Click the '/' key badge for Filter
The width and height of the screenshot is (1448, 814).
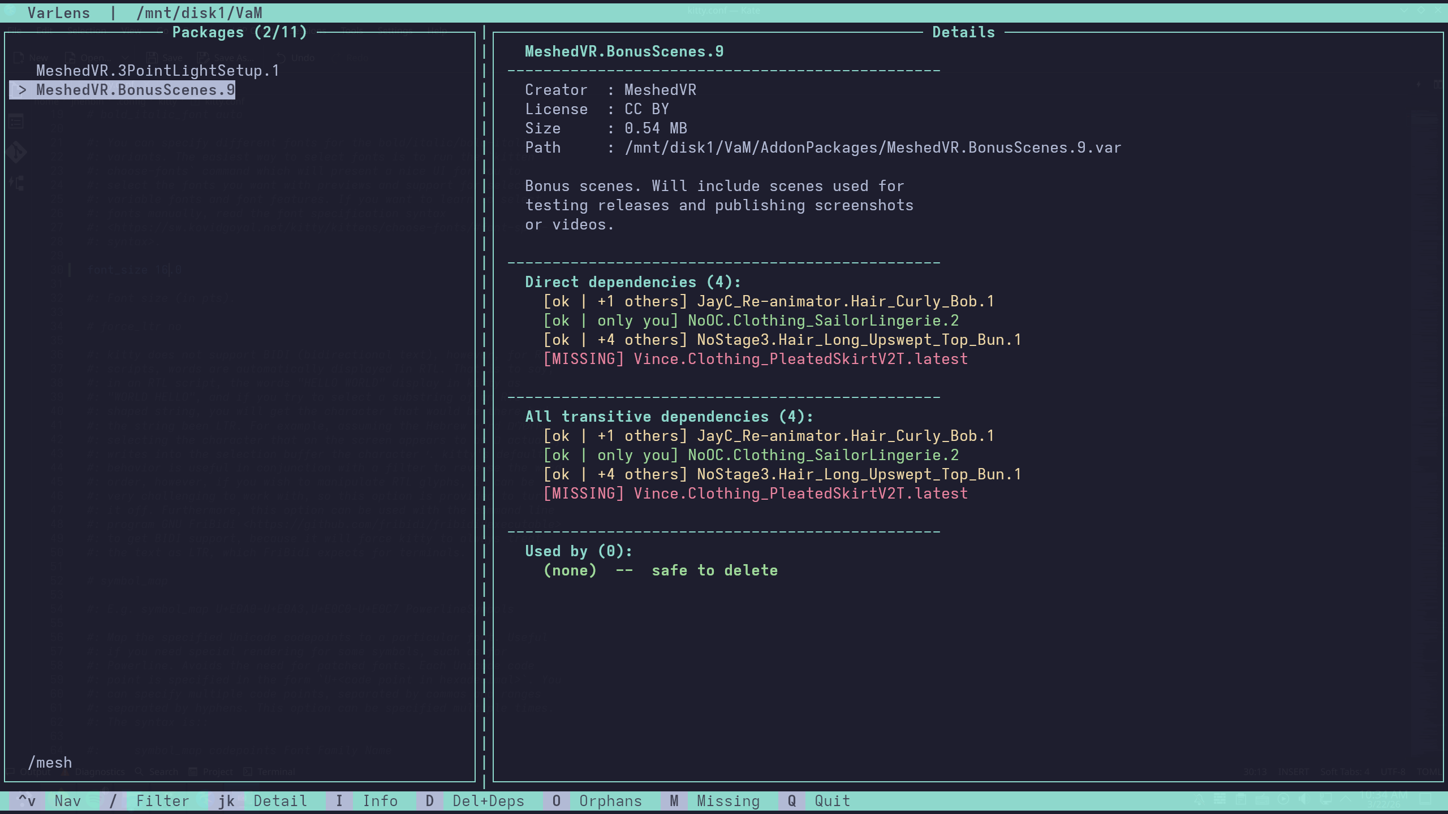(x=113, y=801)
